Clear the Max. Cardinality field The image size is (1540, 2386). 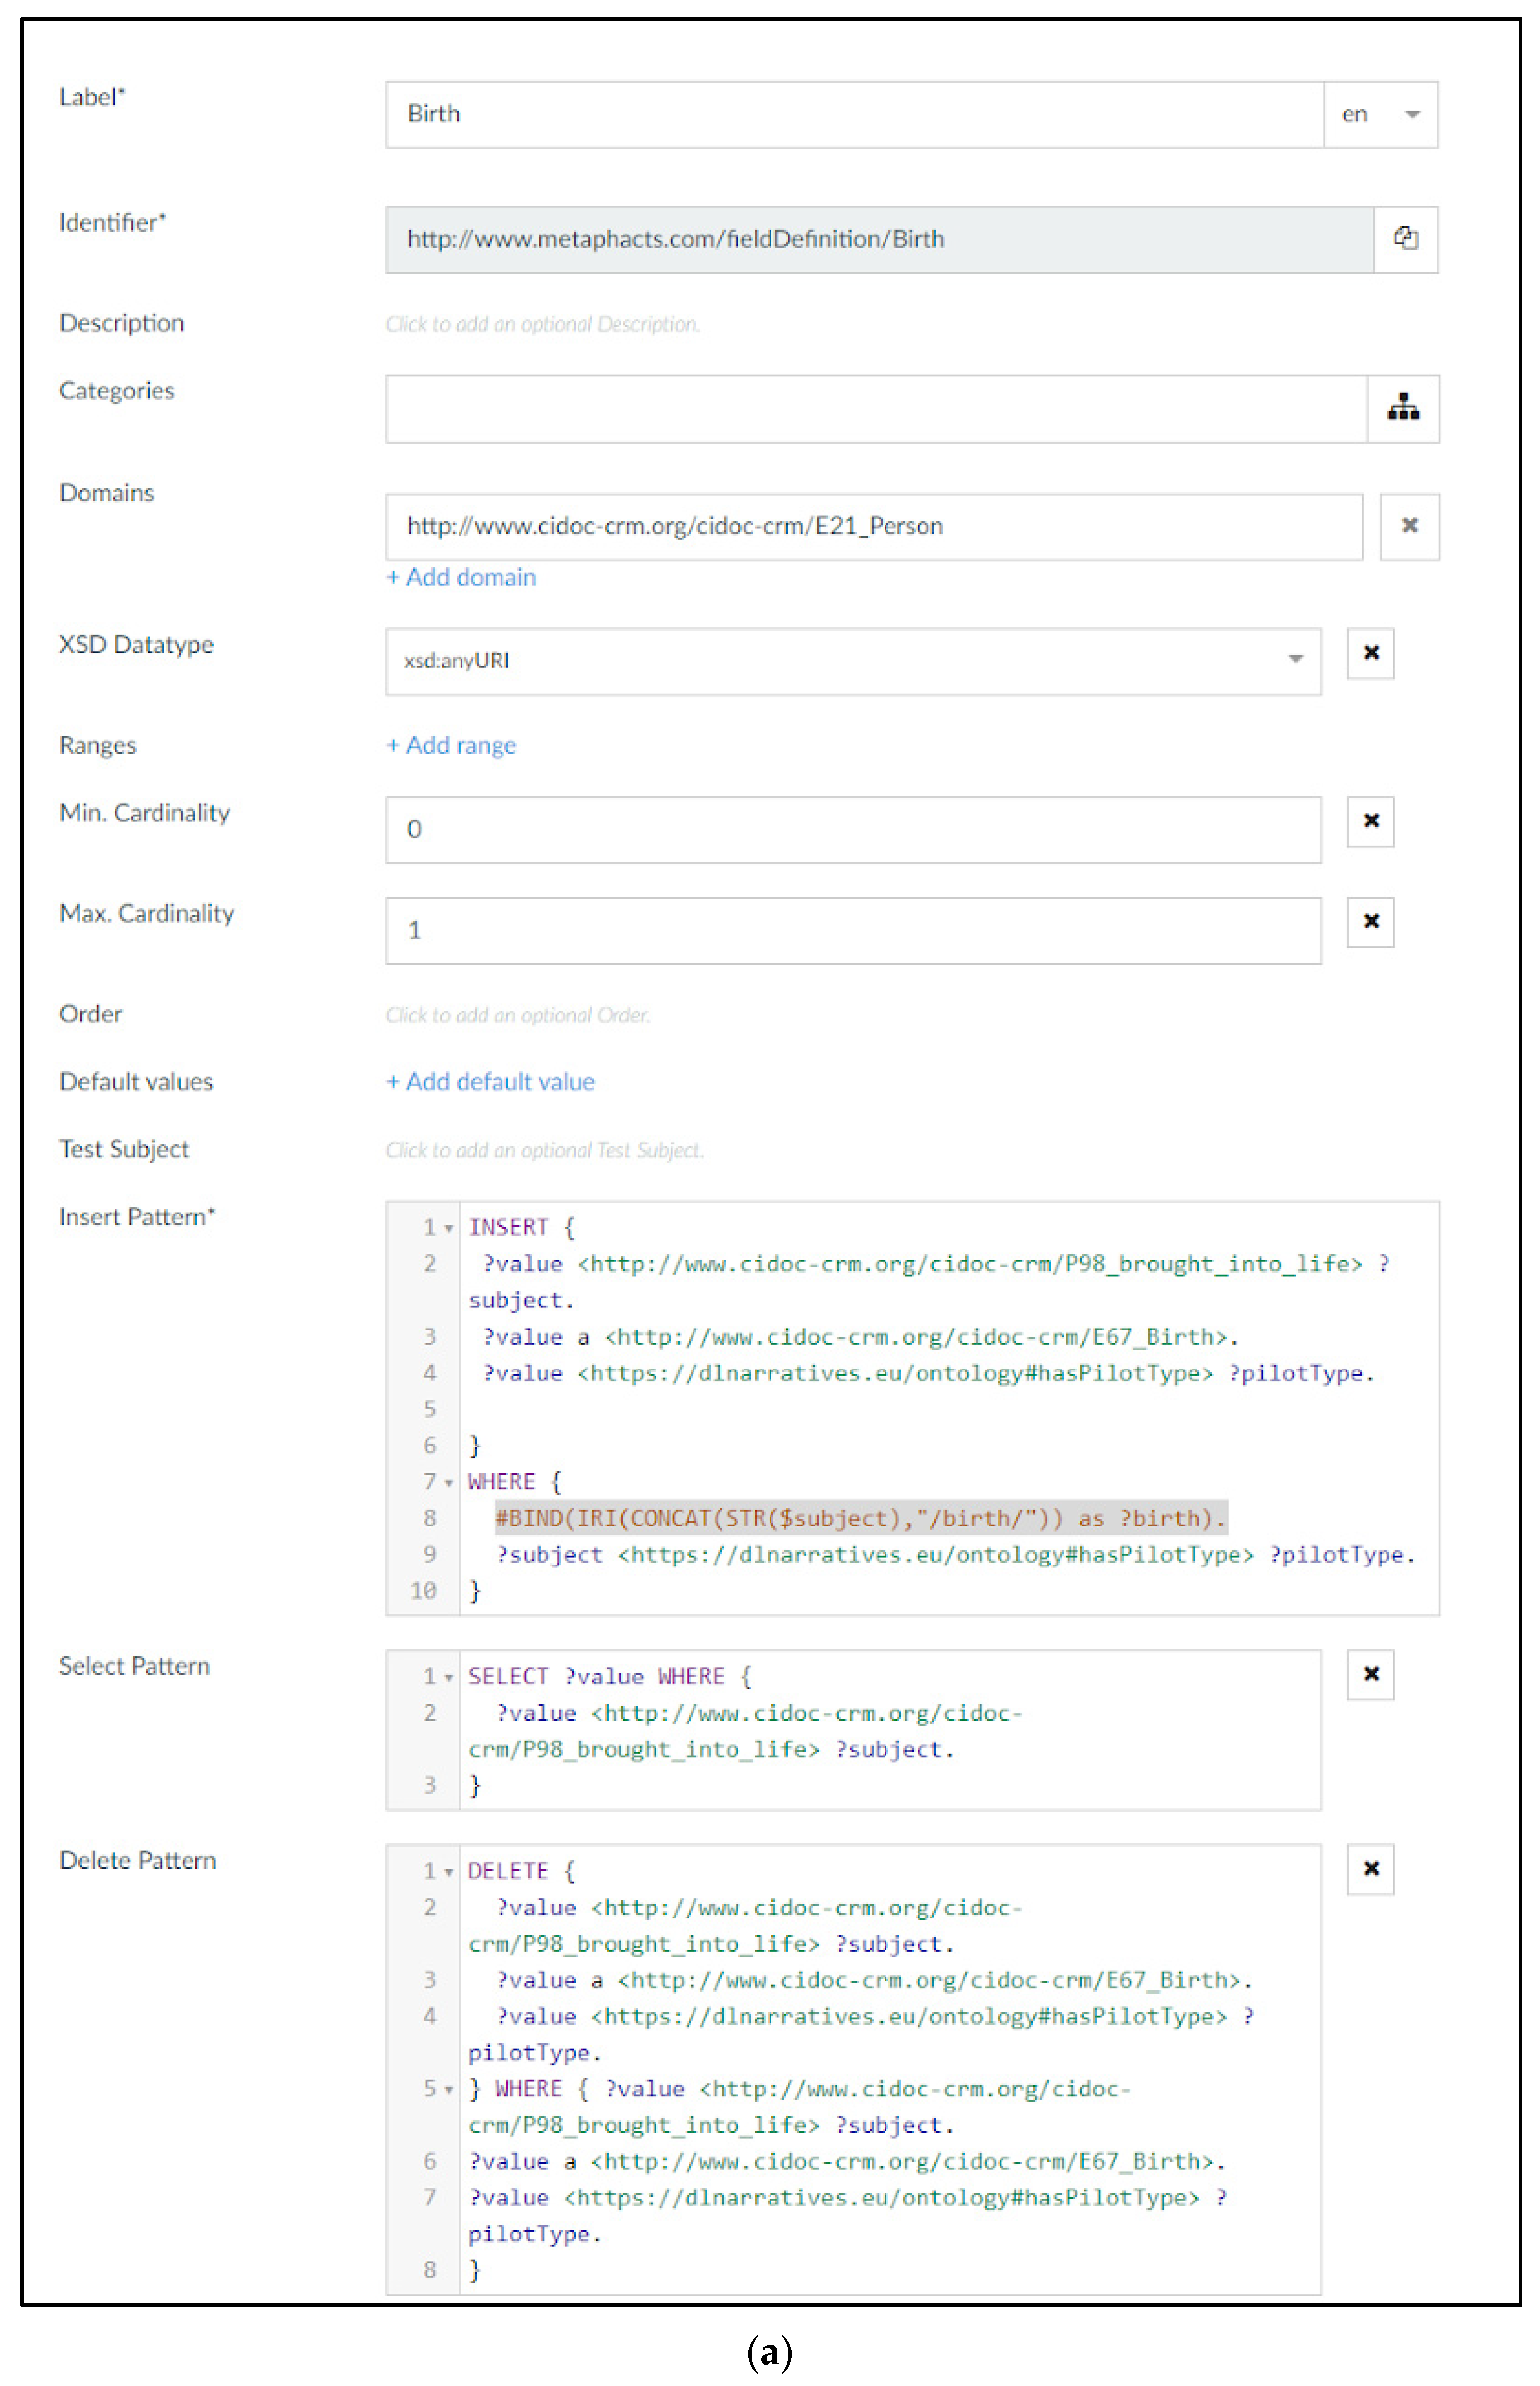pos(1370,921)
